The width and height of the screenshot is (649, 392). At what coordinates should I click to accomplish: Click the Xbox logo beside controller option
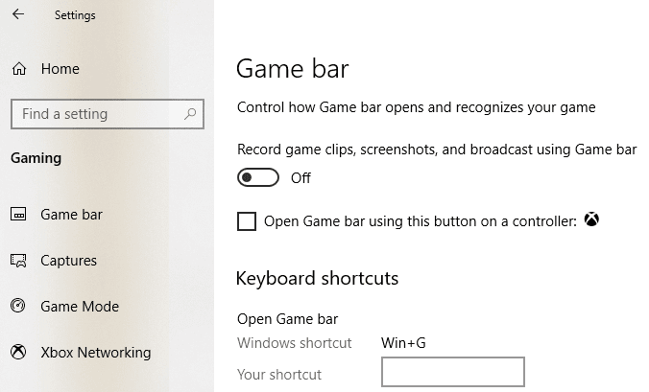tap(593, 221)
